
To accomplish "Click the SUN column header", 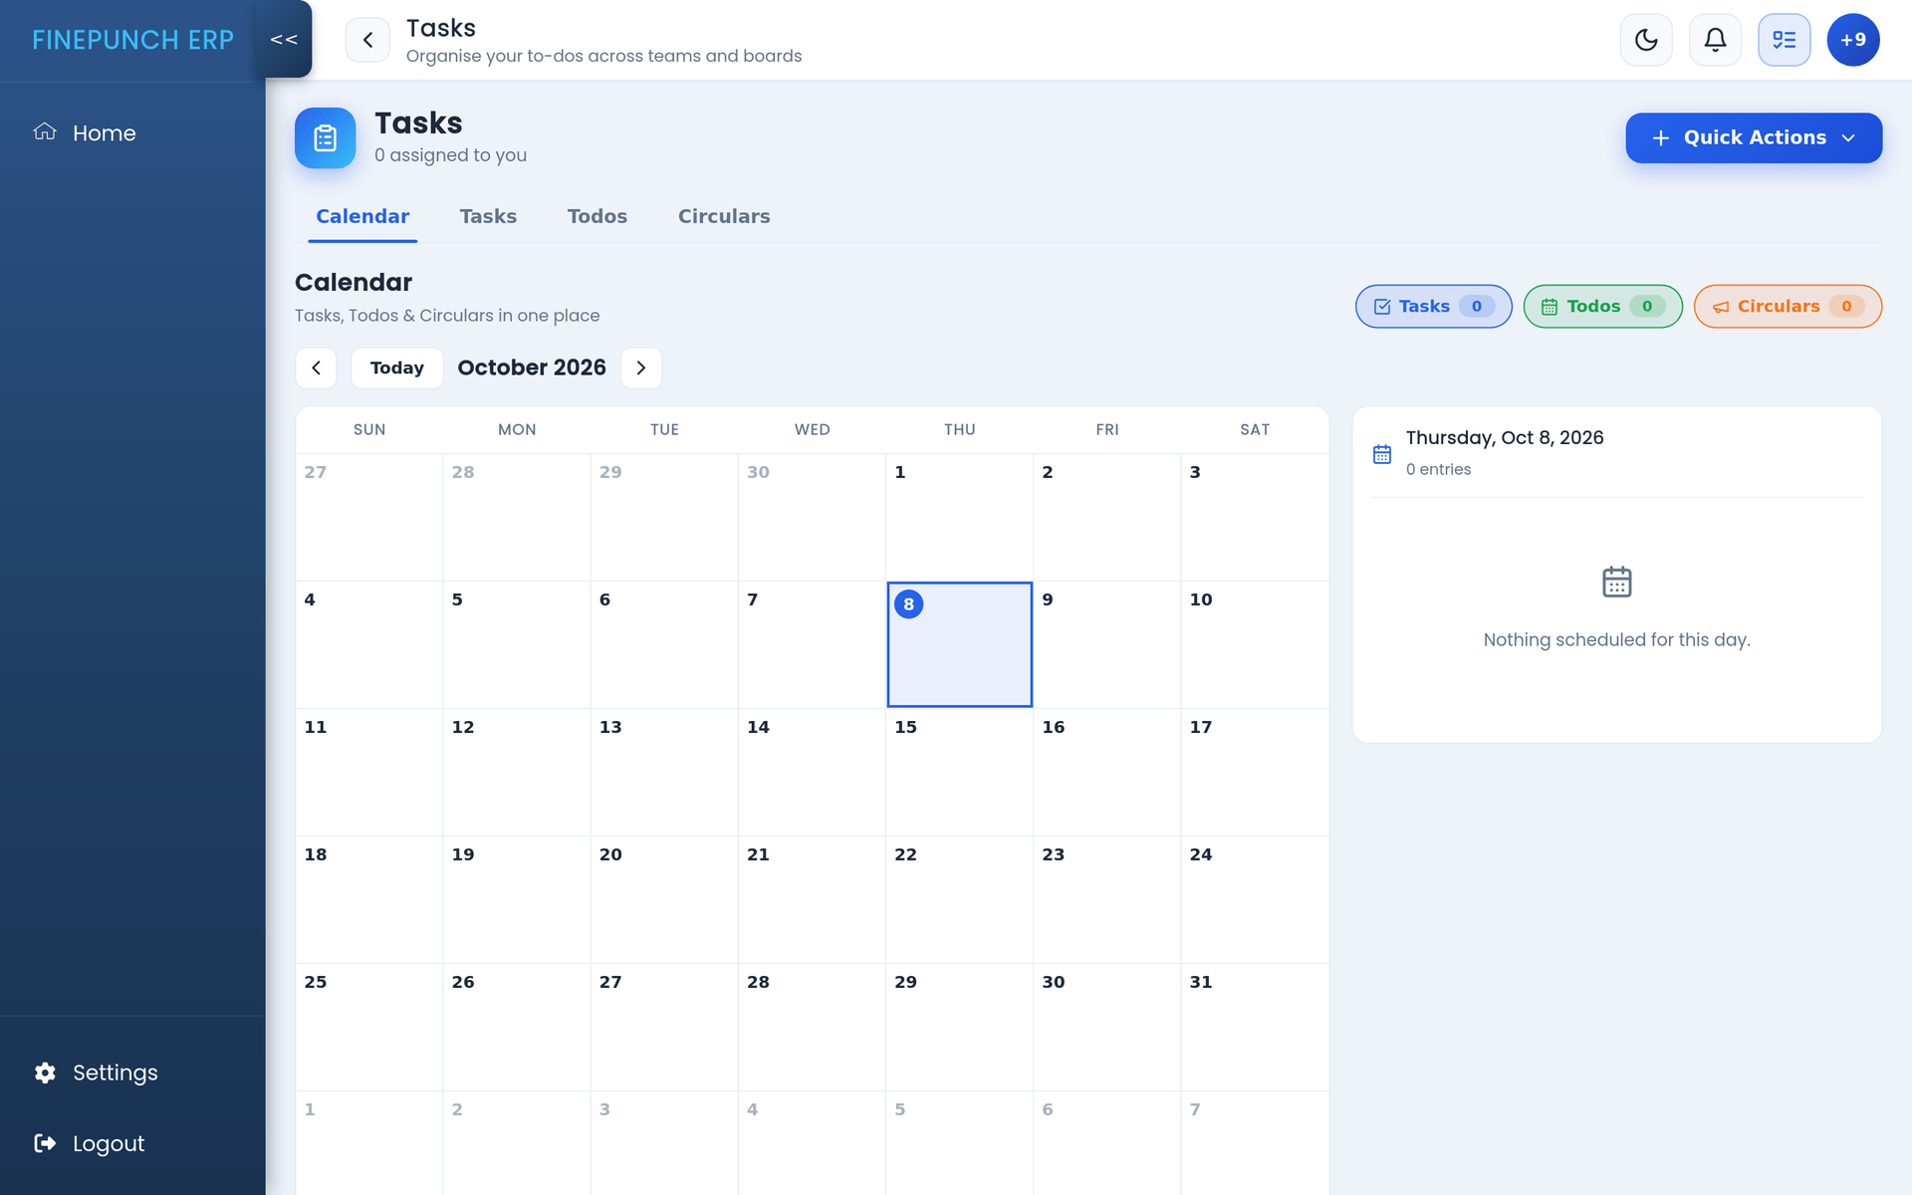I will click(369, 429).
